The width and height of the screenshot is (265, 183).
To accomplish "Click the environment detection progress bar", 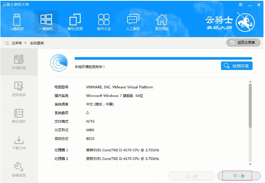I will 163,58.
